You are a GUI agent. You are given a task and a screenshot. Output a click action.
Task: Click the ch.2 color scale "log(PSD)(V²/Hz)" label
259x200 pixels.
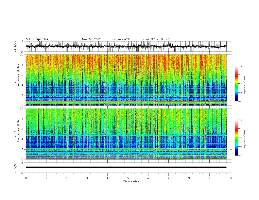[x=245, y=139]
